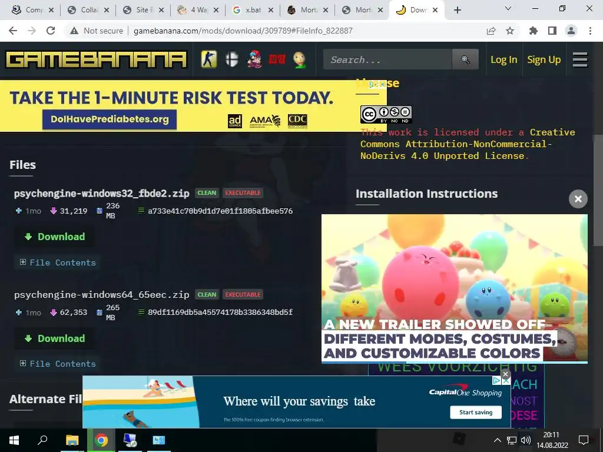The image size is (603, 452).
Task: Share this page icon in address bar
Action: (491, 31)
